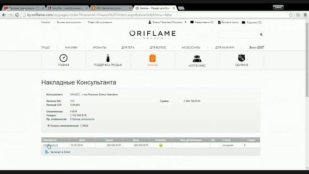309x174 pixels.
Task: Expand the user account dropdown arrow
Action: tap(185, 22)
